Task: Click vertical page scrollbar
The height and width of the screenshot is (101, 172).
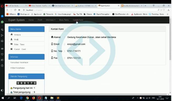Action: (170, 39)
